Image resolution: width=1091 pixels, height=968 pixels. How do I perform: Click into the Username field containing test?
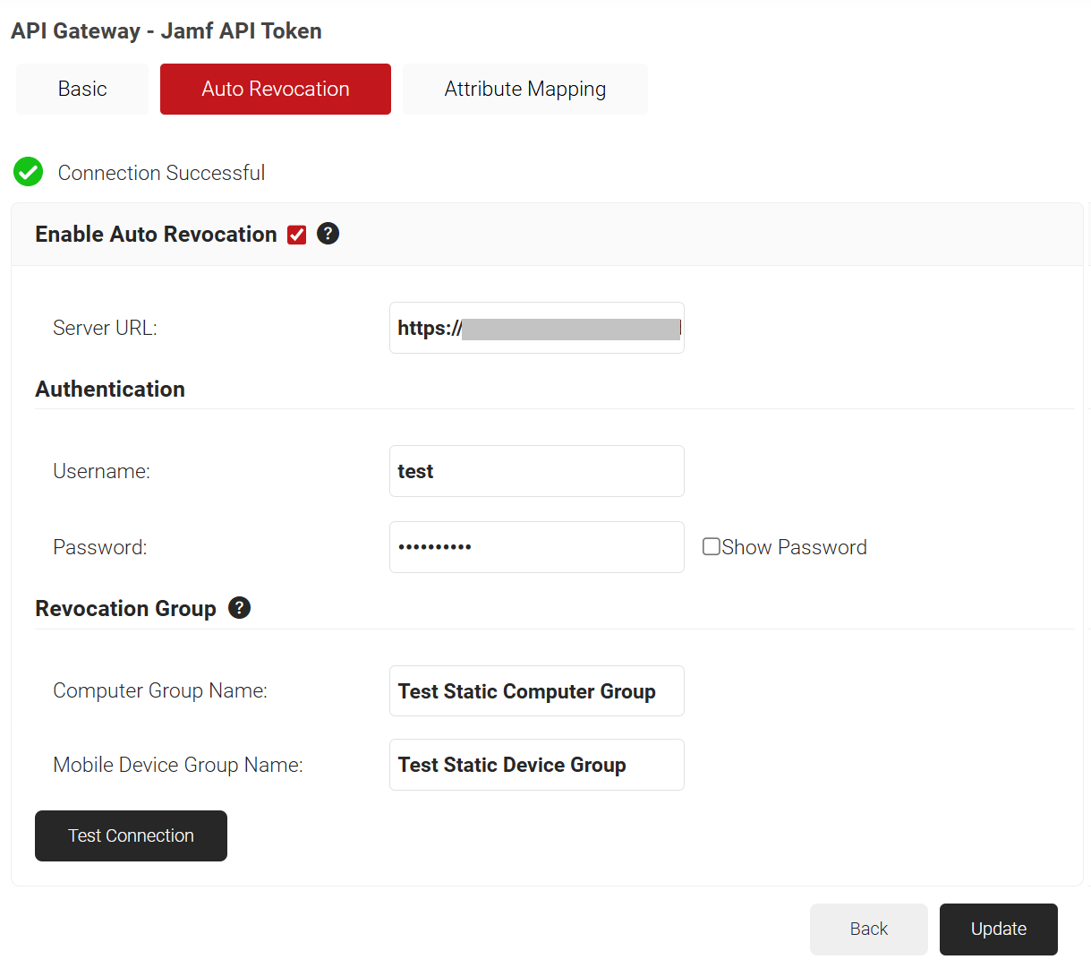tap(537, 471)
